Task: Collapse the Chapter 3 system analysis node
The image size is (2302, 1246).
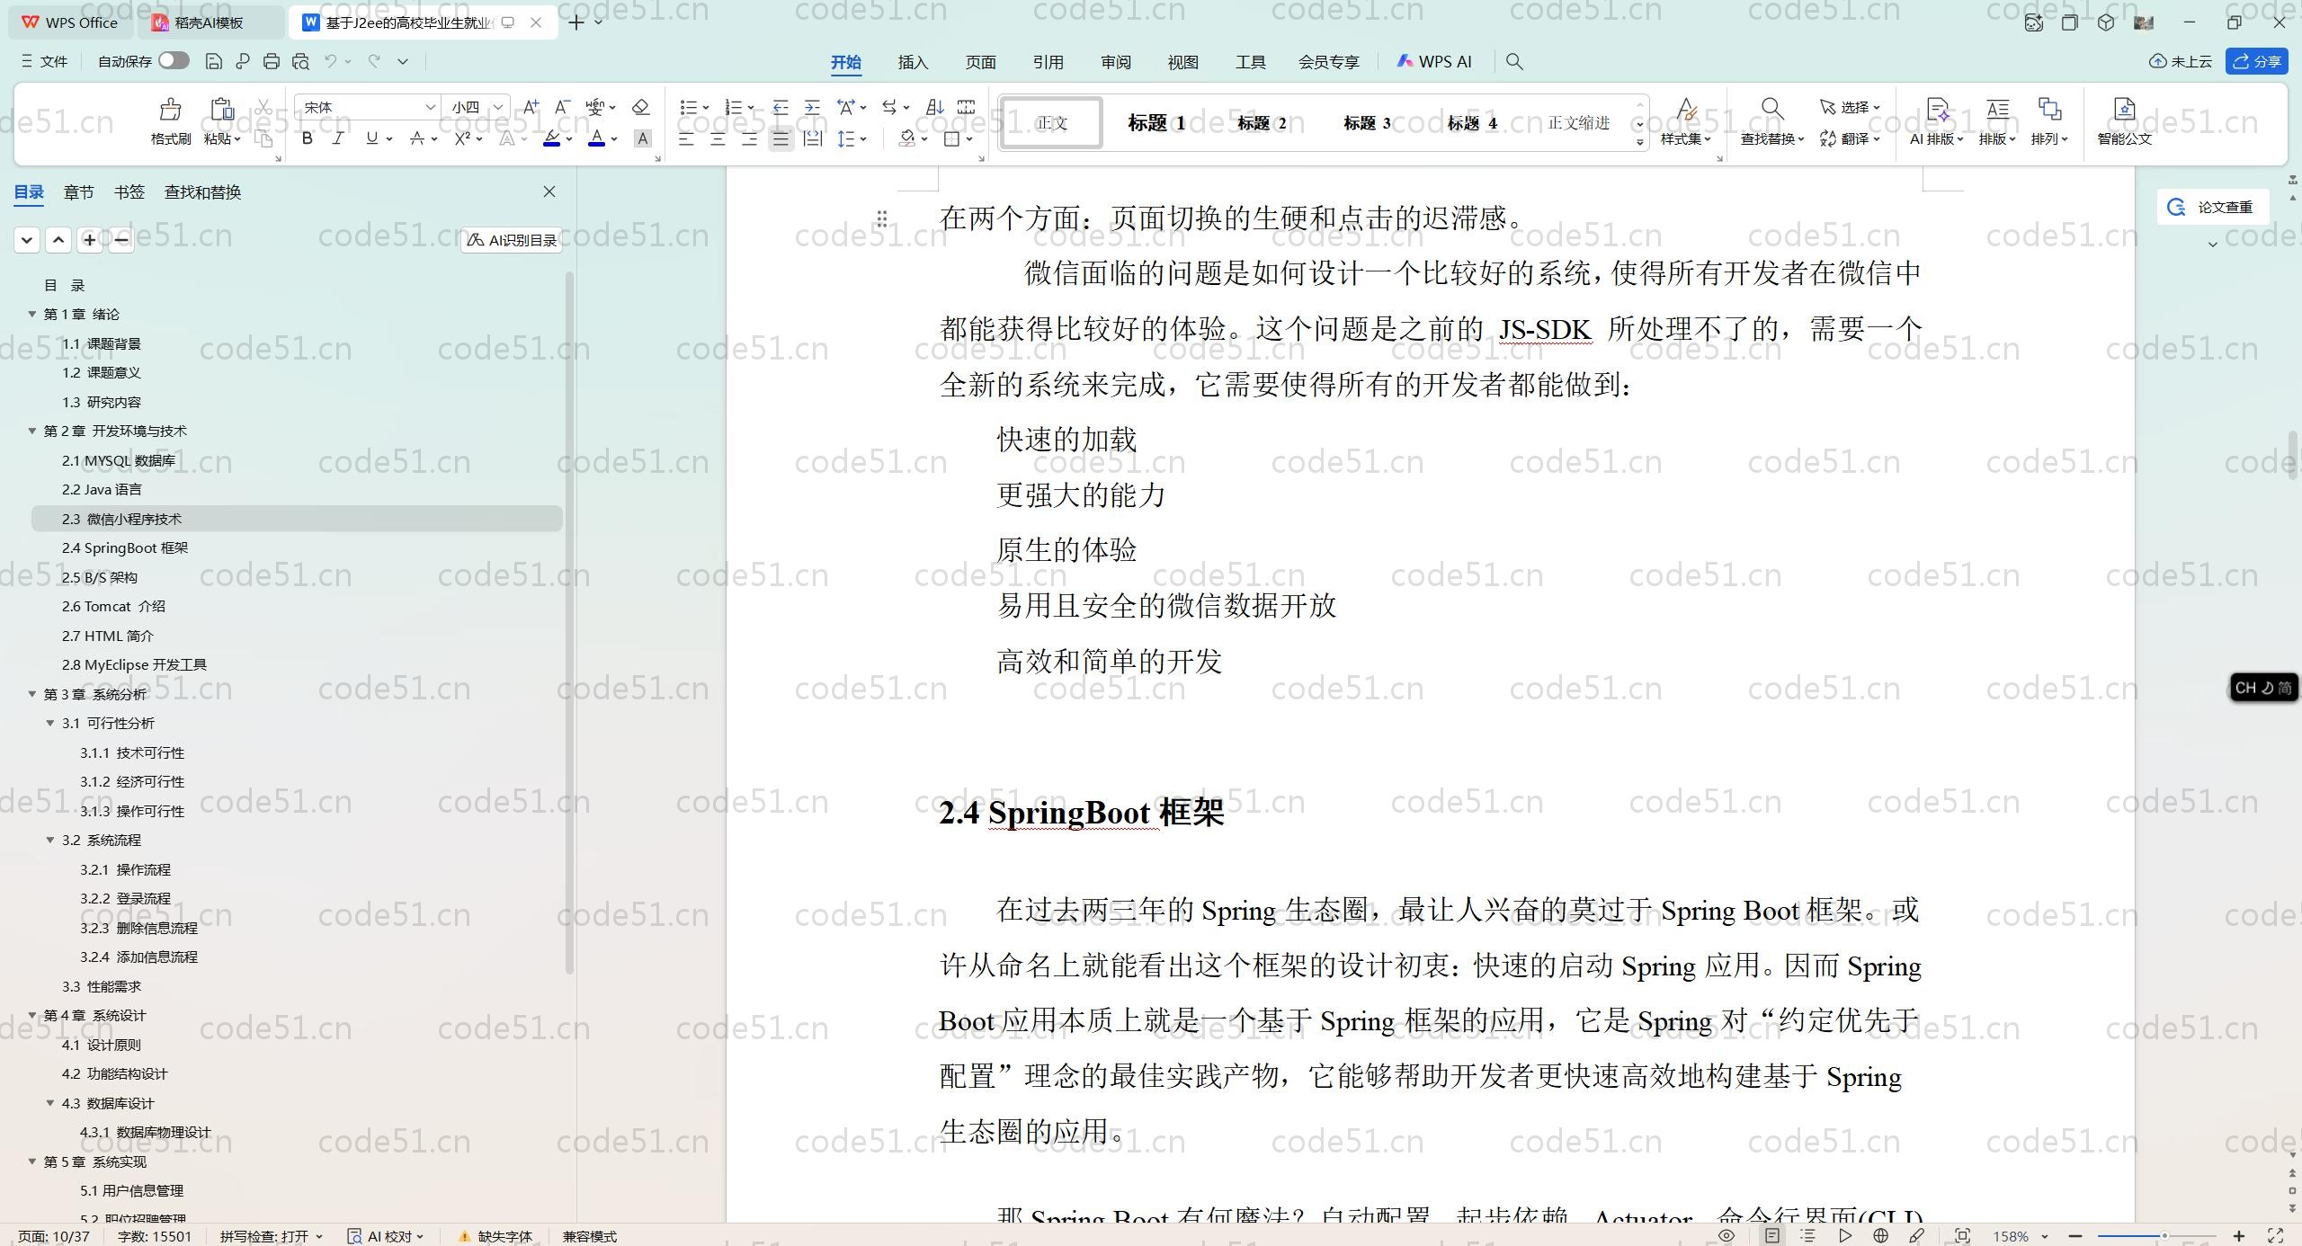Action: coord(32,694)
